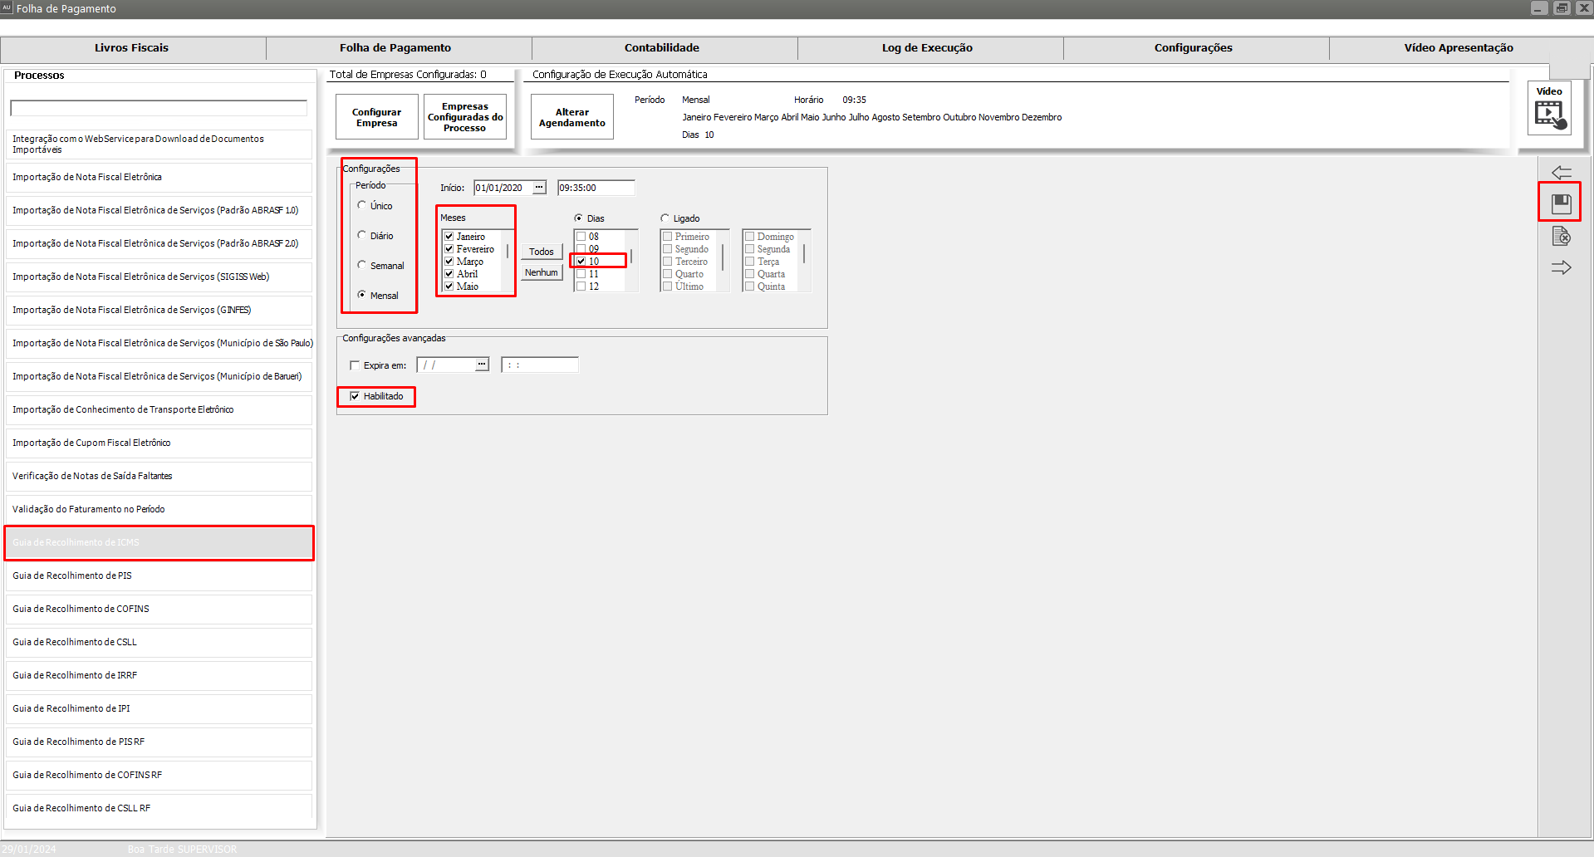Click Empresas Configuradas do Processo button
1594x857 pixels.
point(465,117)
